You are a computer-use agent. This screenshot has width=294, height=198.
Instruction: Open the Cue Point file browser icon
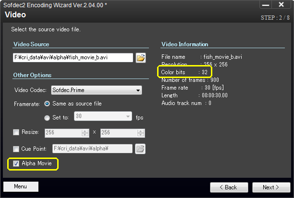(140, 149)
